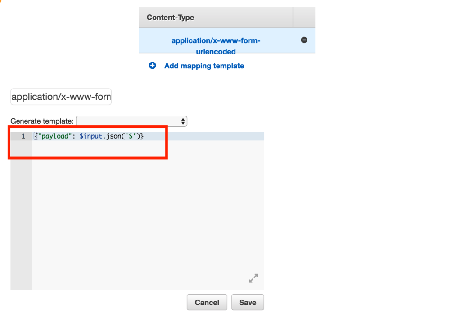Click the plus icon beside Add mapping template
Viewport: 461px width, 313px height.
pyautogui.click(x=153, y=66)
